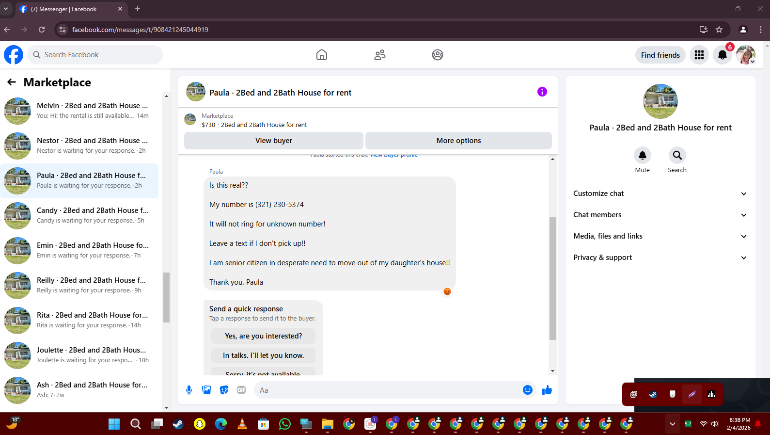Image resolution: width=770 pixels, height=435 pixels.
Task: Click the chat message scrollbar thumb
Action: click(552, 278)
